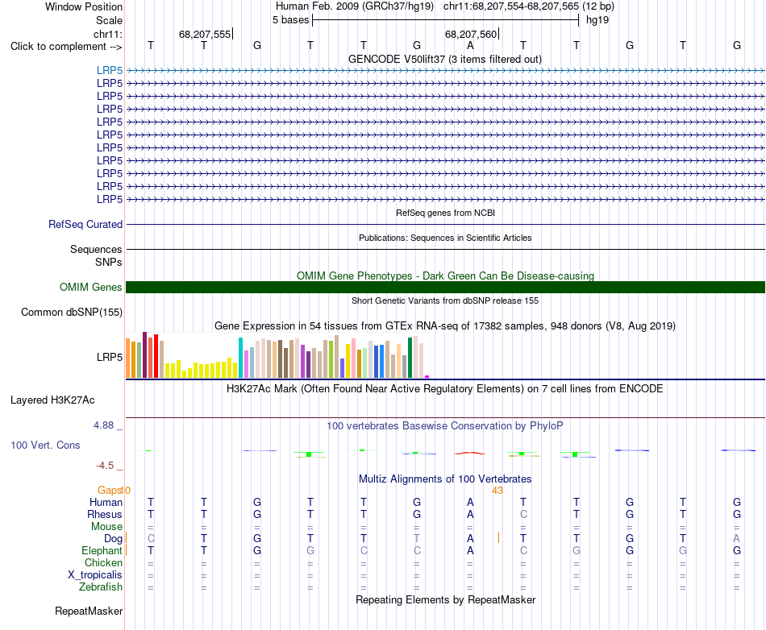Screen dimensions: 766x630
Task: Click the GENCODE V50lift37 track title
Action: tap(445, 60)
